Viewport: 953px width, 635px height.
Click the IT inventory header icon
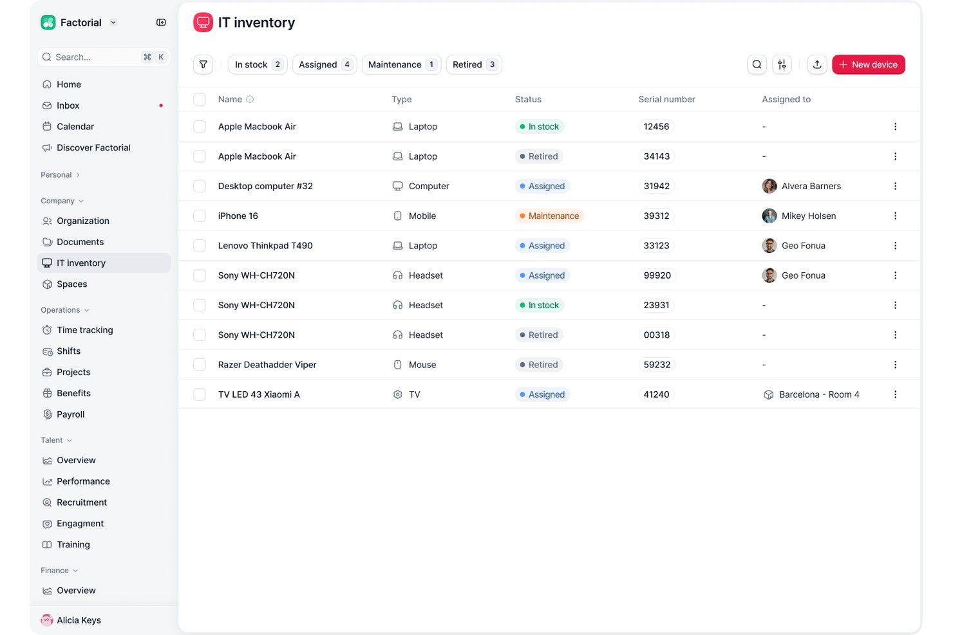[x=203, y=23]
